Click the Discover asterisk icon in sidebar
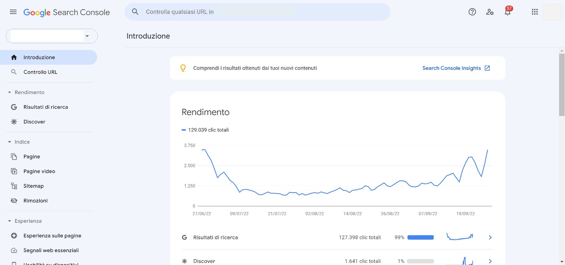This screenshot has height=265, width=565. tap(14, 122)
